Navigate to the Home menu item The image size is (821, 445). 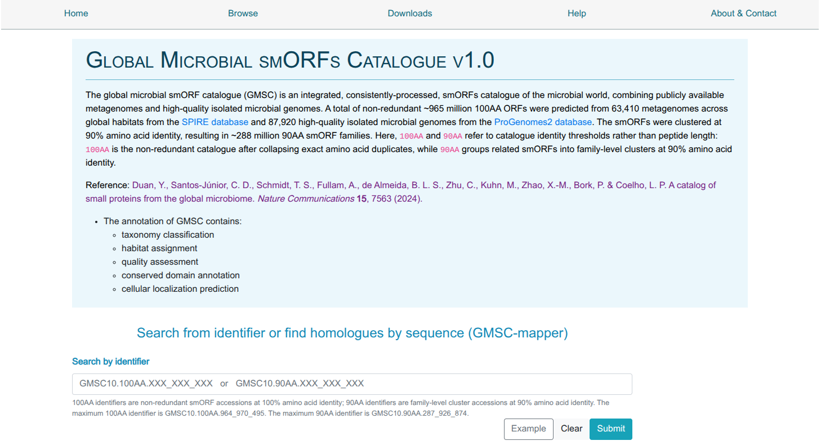[75, 13]
